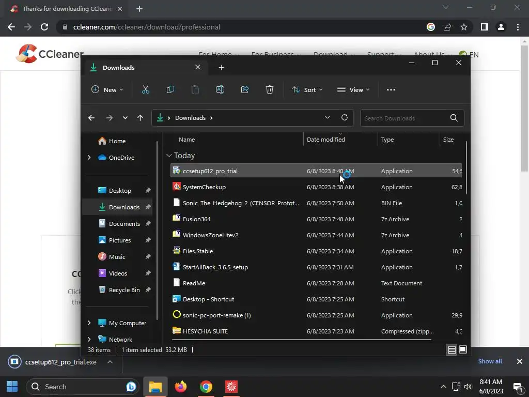
Task: Refresh the Downloads folder view
Action: tap(345, 117)
